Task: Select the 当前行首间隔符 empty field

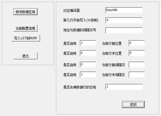Action: pos(137,65)
